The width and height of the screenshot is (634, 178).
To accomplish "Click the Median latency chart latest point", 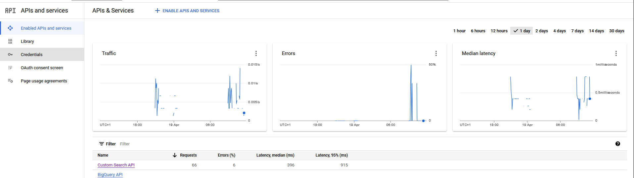I will click(x=590, y=99).
